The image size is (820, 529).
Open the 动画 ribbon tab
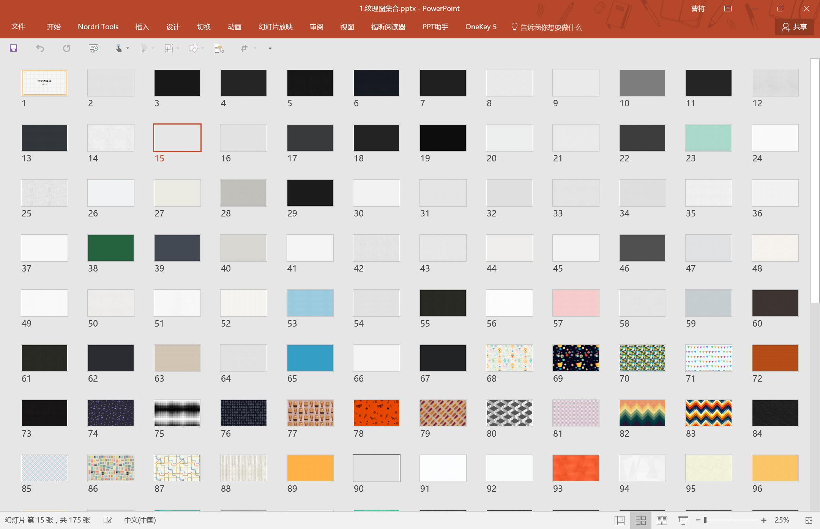click(x=234, y=27)
